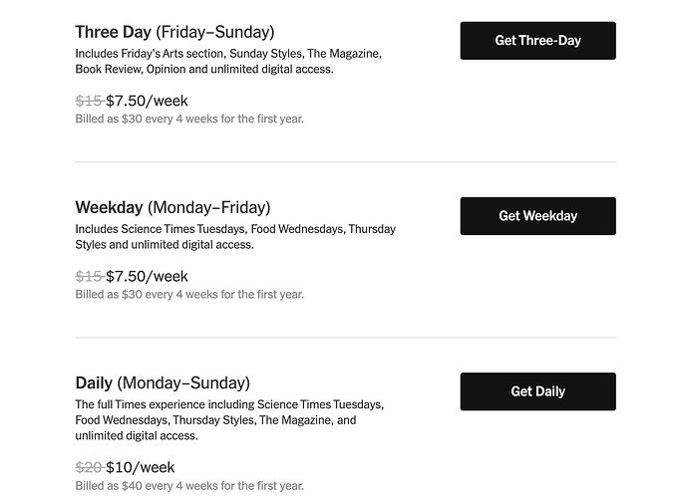Click the (Monday–Sunday) day range text

183,382
